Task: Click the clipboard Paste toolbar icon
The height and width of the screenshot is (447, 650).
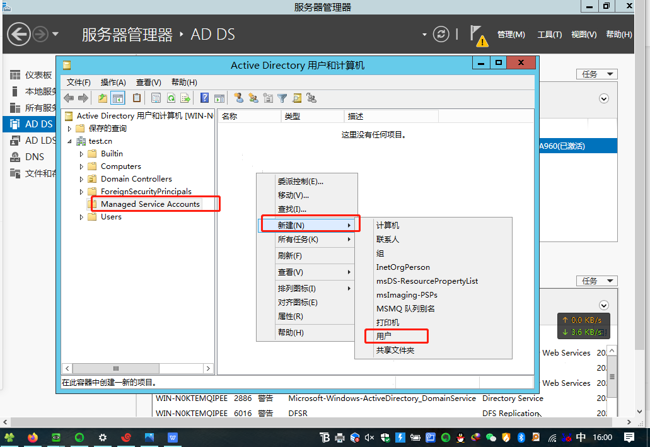Action: pos(136,98)
